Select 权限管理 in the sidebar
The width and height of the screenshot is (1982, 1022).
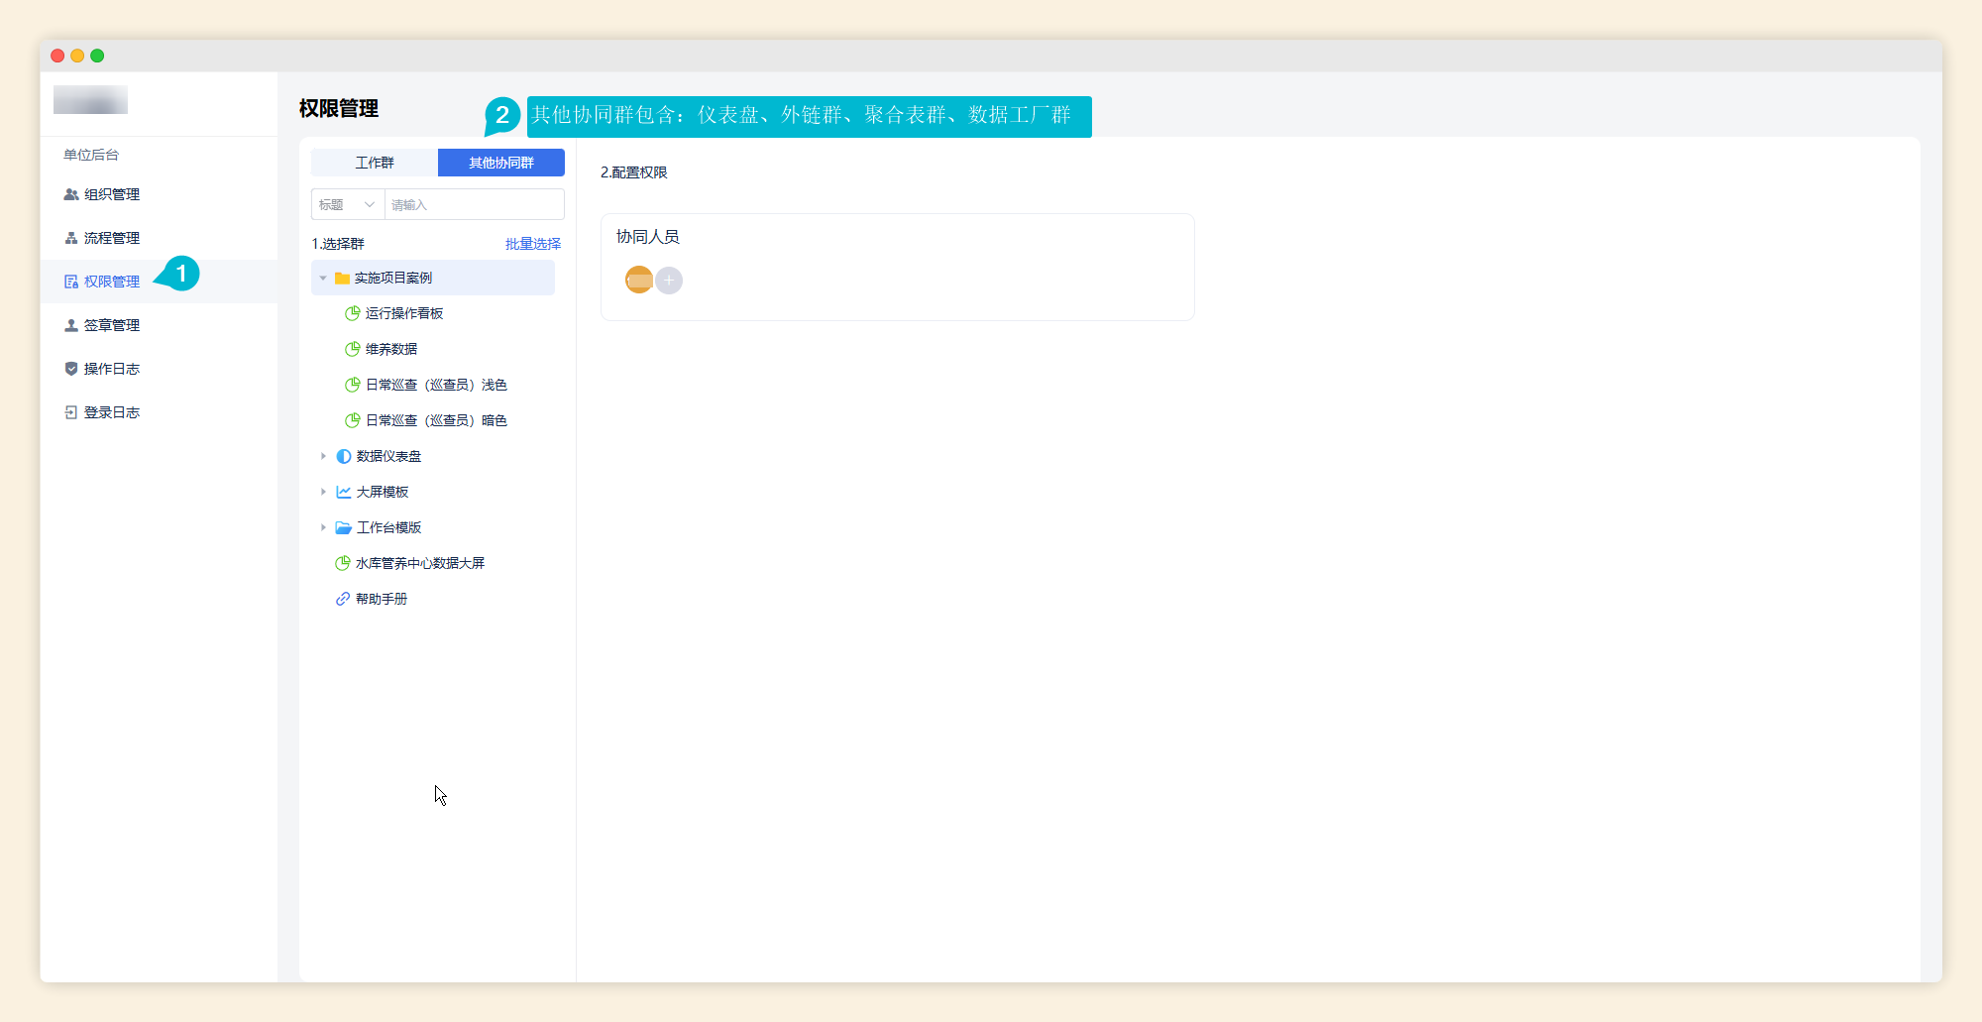pyautogui.click(x=111, y=282)
